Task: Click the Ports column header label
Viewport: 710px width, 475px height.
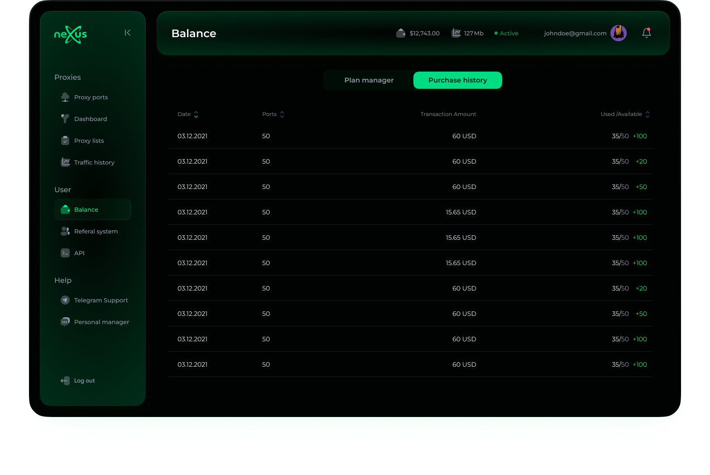Action: (x=269, y=114)
